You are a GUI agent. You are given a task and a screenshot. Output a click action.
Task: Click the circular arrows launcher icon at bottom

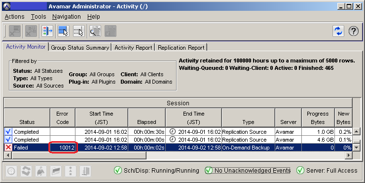[26, 171]
